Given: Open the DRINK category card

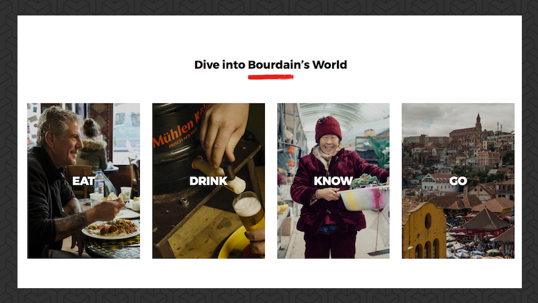Looking at the screenshot, I should coord(208,180).
